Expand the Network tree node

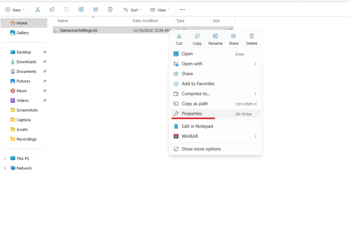(x=5, y=168)
